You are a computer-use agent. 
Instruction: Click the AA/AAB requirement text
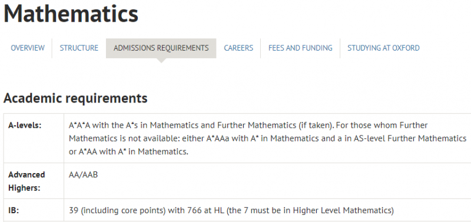coord(83,174)
